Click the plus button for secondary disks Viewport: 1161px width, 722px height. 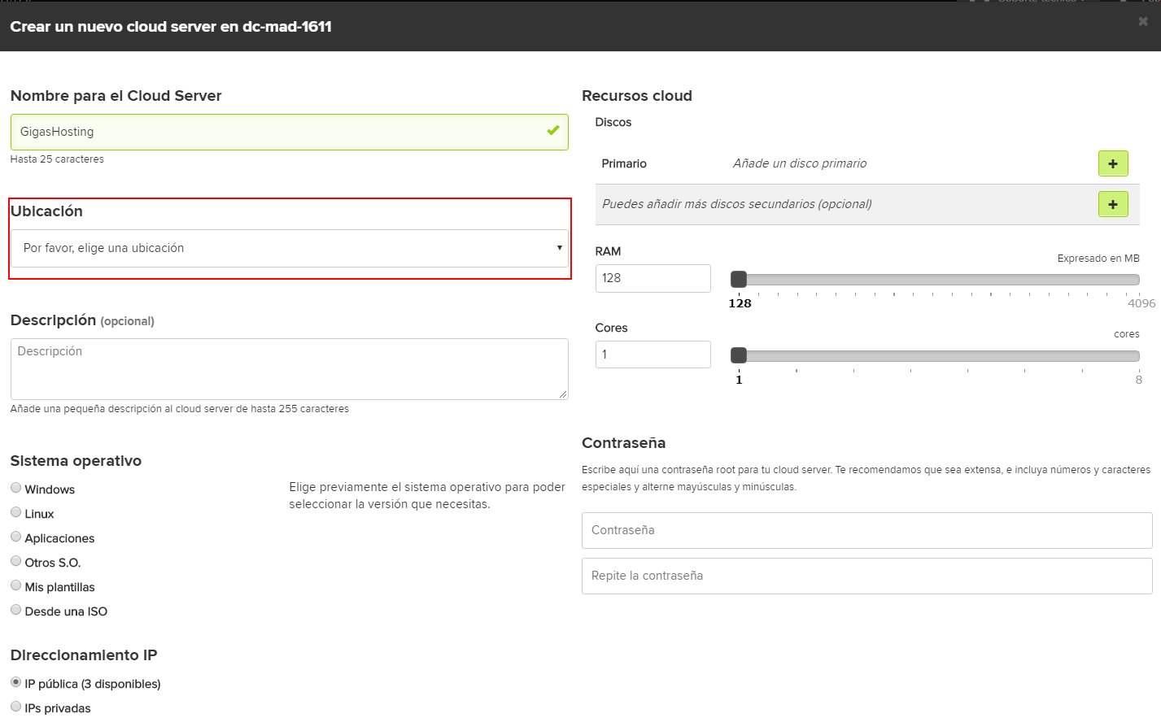pyautogui.click(x=1113, y=204)
